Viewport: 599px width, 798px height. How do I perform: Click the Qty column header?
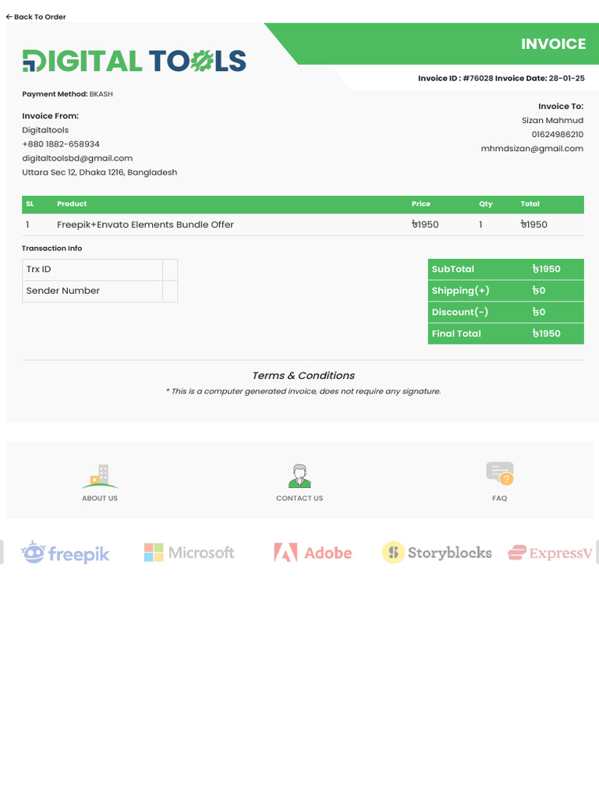pos(485,203)
